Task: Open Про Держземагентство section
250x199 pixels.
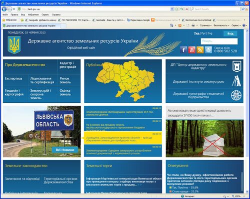Action: coord(25,65)
